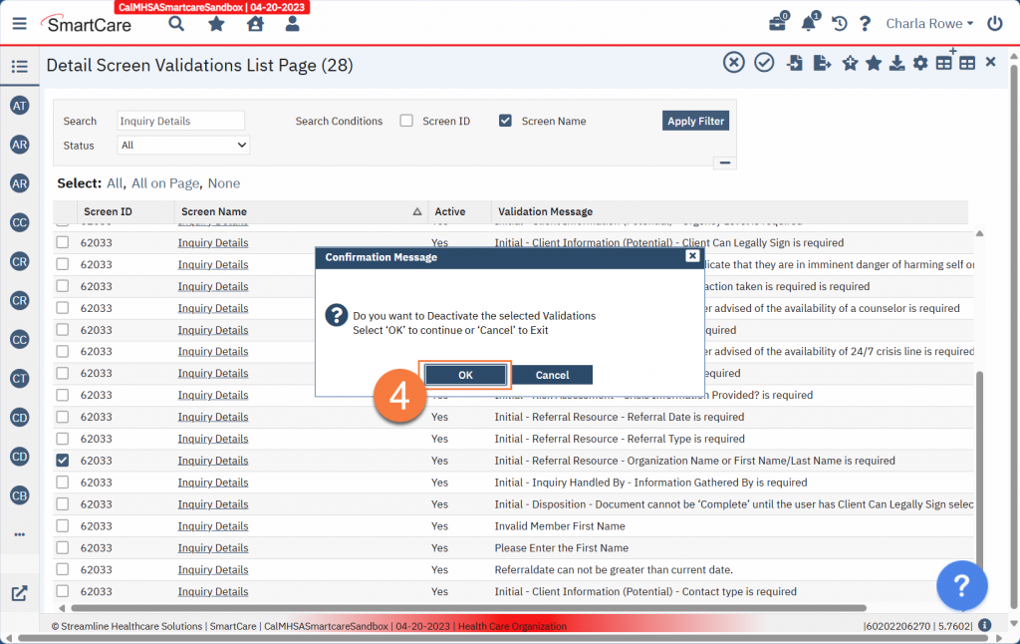Screen dimensions: 1020x644
Task: Expand the Charla Rowe user menu
Action: tap(929, 24)
